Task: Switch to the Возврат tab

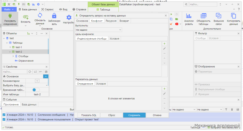Action: (x=124, y=21)
